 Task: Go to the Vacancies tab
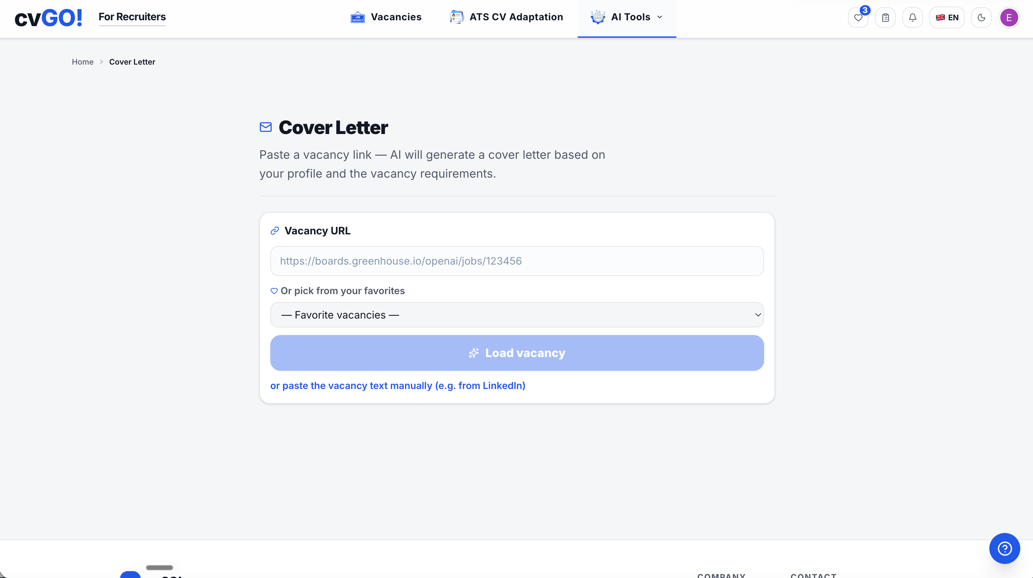(386, 17)
